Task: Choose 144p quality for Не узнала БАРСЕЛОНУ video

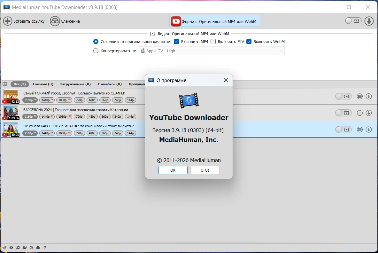Action: coord(130,133)
